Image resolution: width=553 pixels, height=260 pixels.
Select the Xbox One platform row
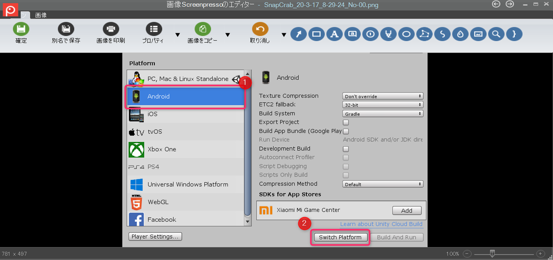pyautogui.click(x=185, y=149)
